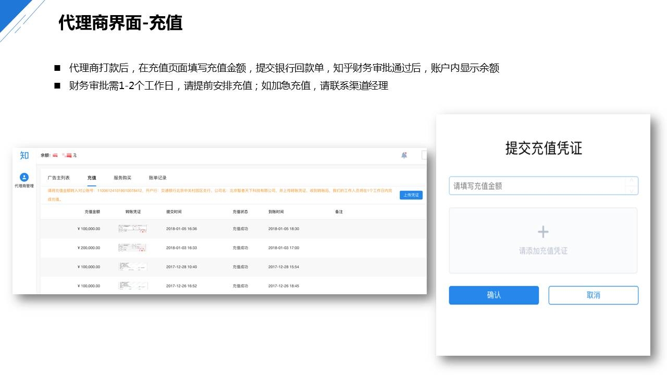Open 代理商管理 in the sidebar
This screenshot has width=667, height=375.
pos(24,180)
